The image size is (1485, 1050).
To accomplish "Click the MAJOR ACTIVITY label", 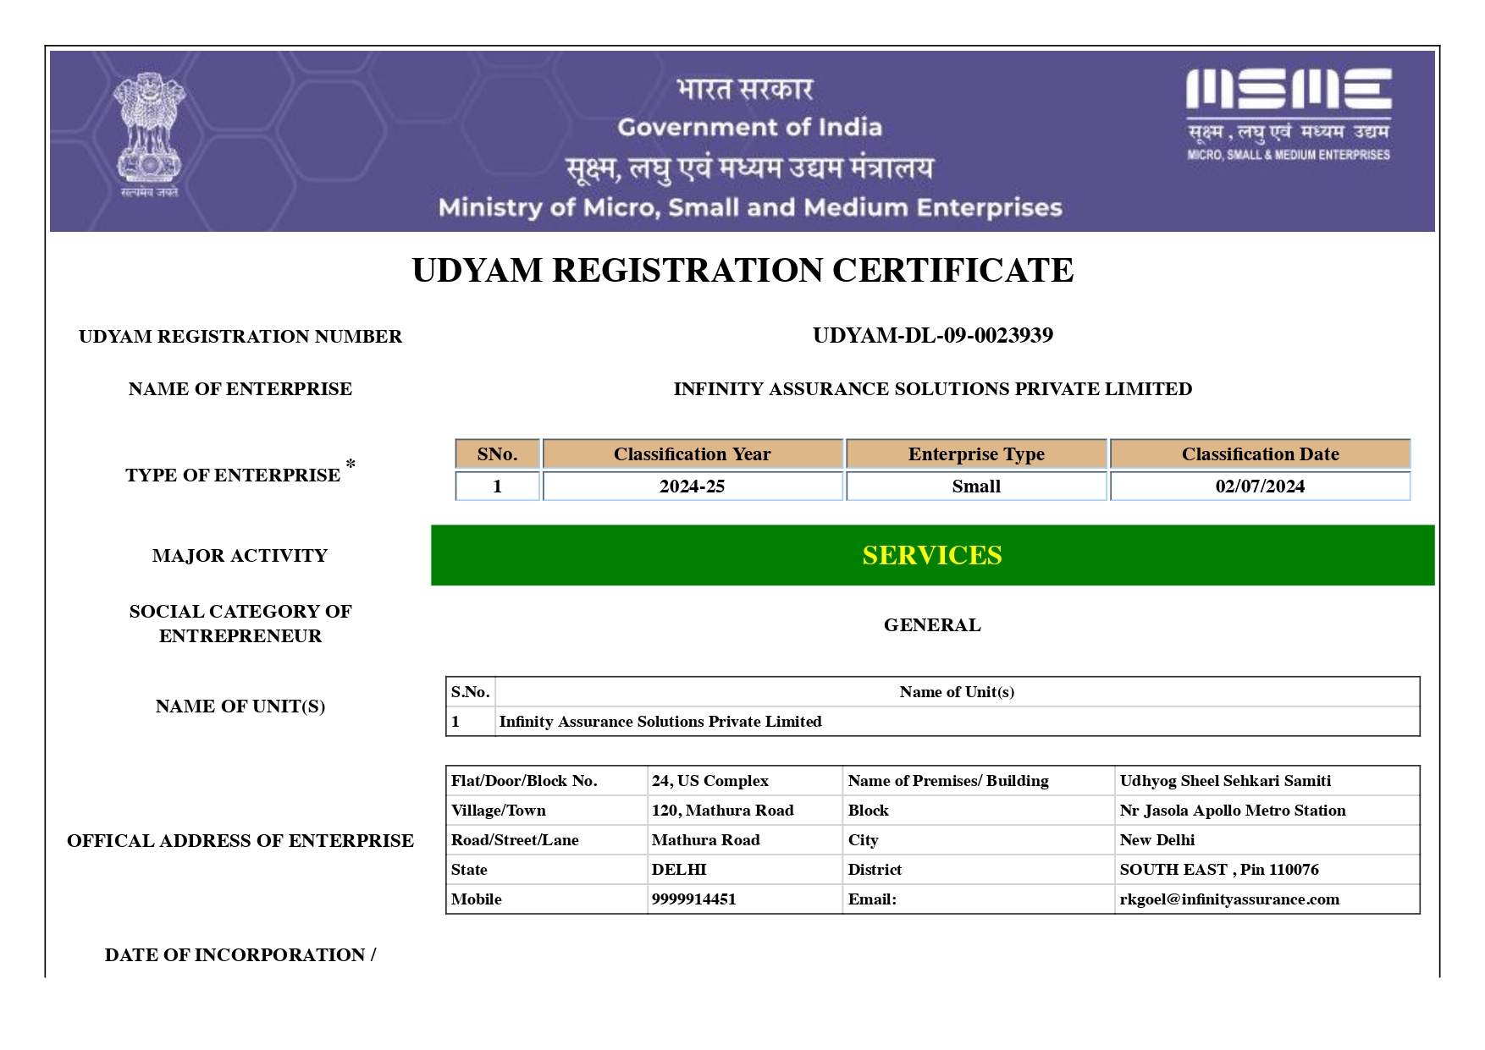I will click(x=240, y=556).
